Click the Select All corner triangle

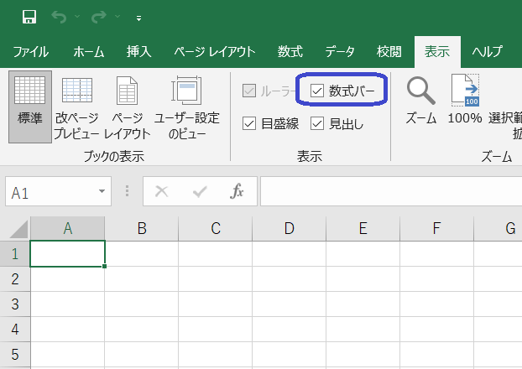pyautogui.click(x=18, y=229)
